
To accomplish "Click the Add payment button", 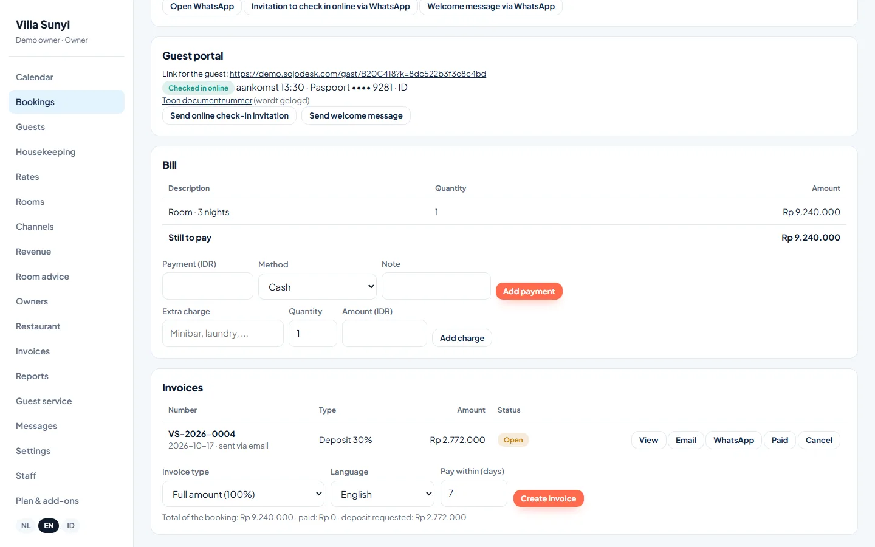I will click(x=529, y=291).
